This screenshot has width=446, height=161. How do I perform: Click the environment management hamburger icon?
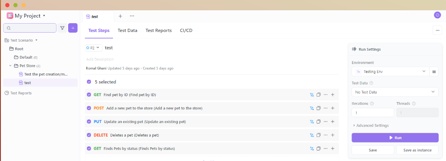(434, 72)
